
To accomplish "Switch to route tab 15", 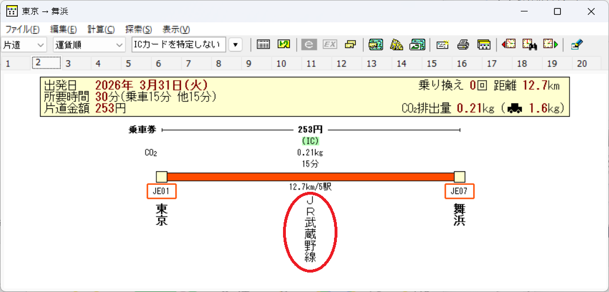I will click(437, 64).
